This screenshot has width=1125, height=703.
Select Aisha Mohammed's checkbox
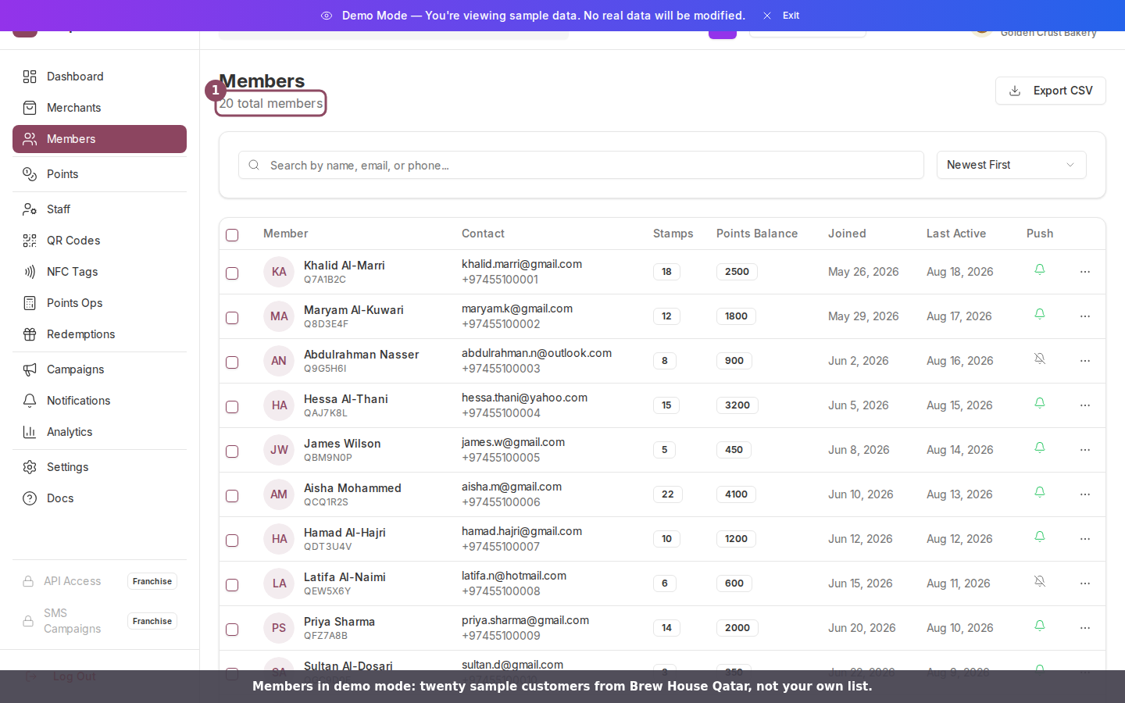pyautogui.click(x=232, y=496)
